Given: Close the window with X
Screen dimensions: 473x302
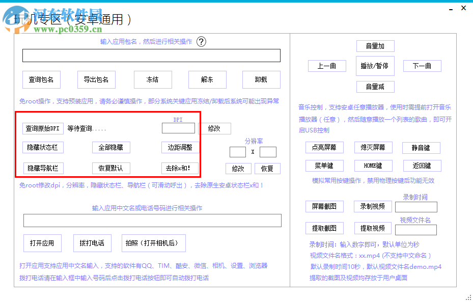Looking at the screenshot, I should (x=464, y=8).
